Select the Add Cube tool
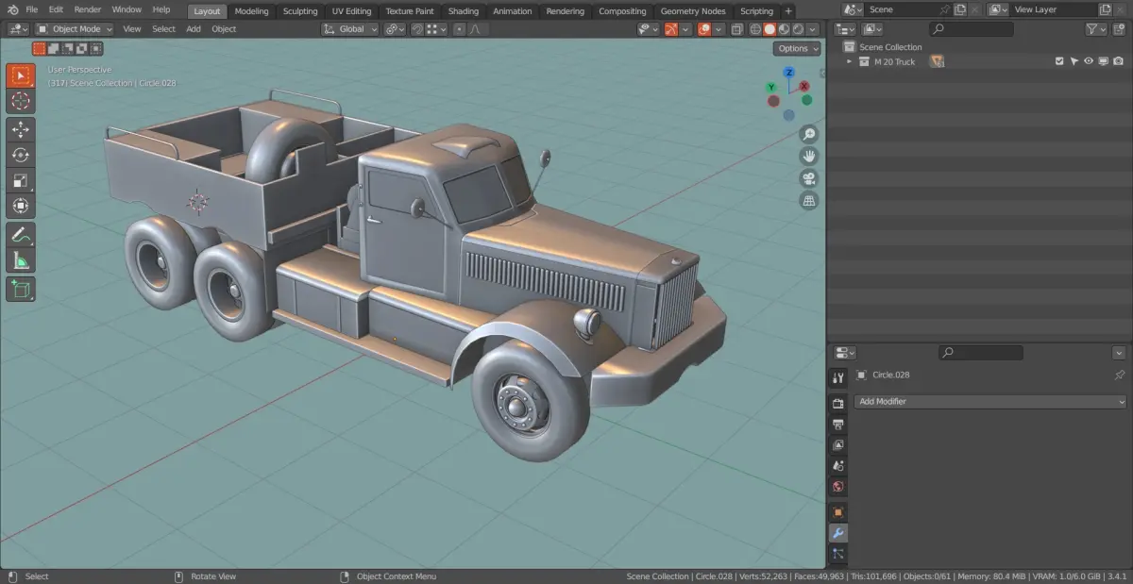Image resolution: width=1133 pixels, height=584 pixels. point(21,289)
